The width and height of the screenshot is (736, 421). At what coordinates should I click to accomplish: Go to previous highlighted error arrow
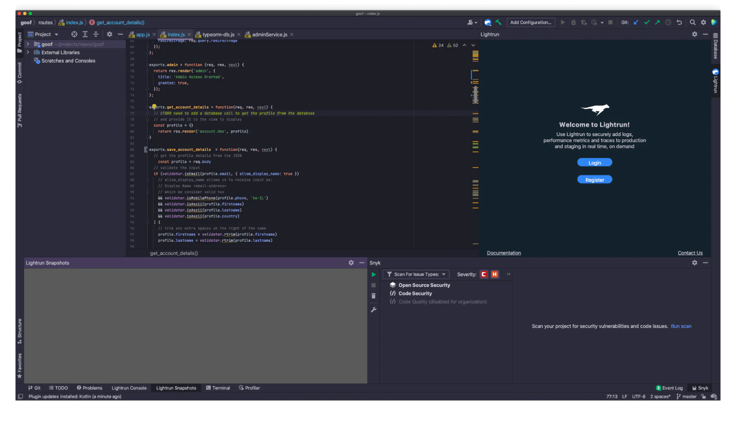pyautogui.click(x=464, y=45)
